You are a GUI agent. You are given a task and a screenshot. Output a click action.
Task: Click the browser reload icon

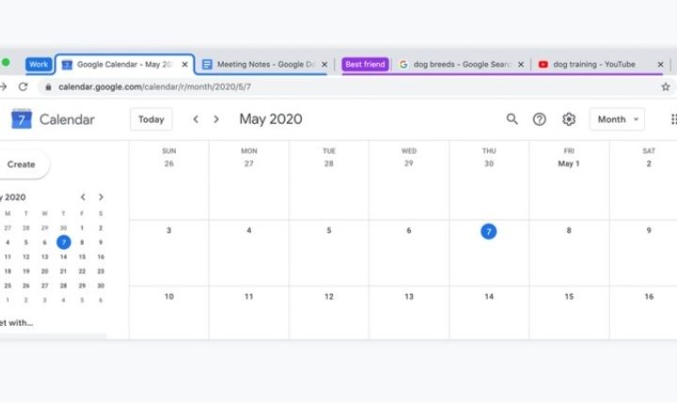[x=24, y=86]
